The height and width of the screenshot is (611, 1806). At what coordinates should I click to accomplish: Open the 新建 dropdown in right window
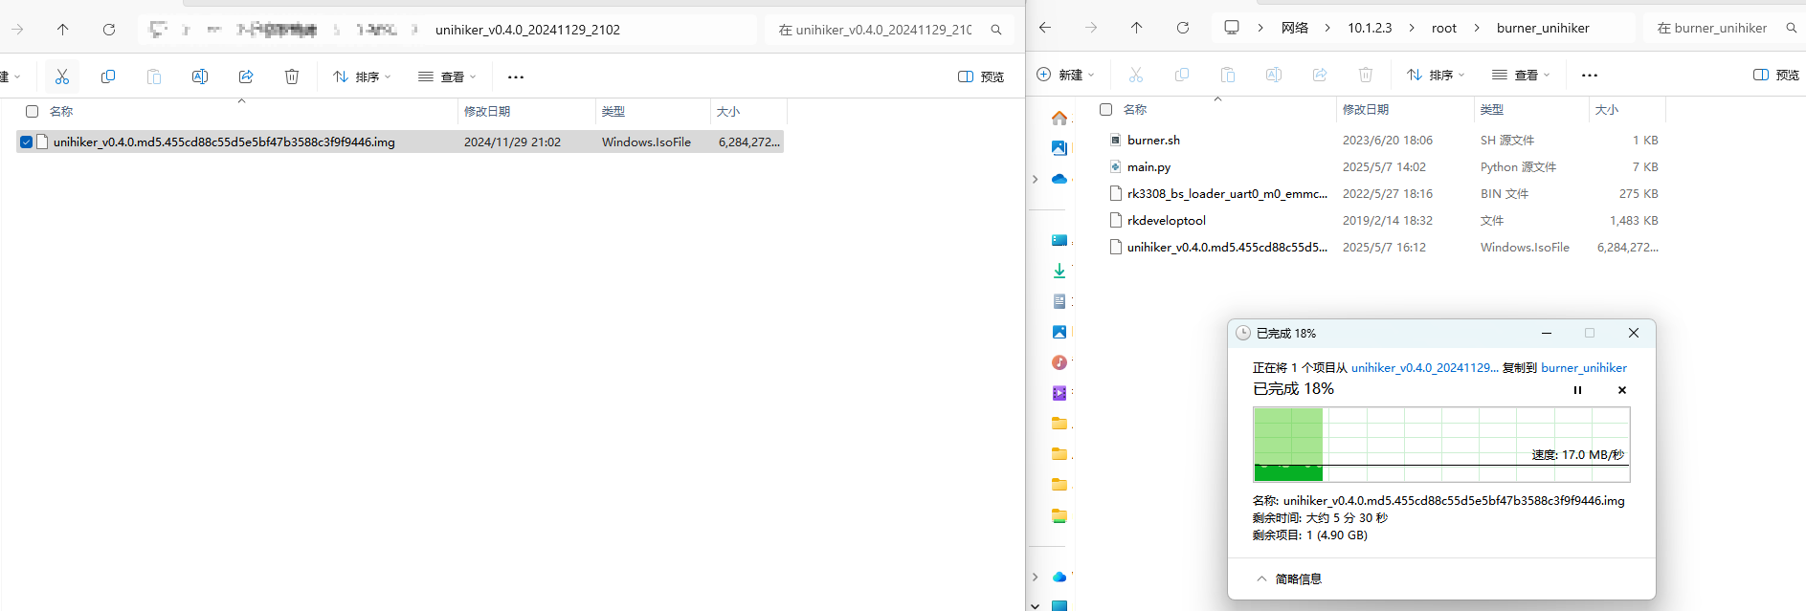[x=1066, y=75]
